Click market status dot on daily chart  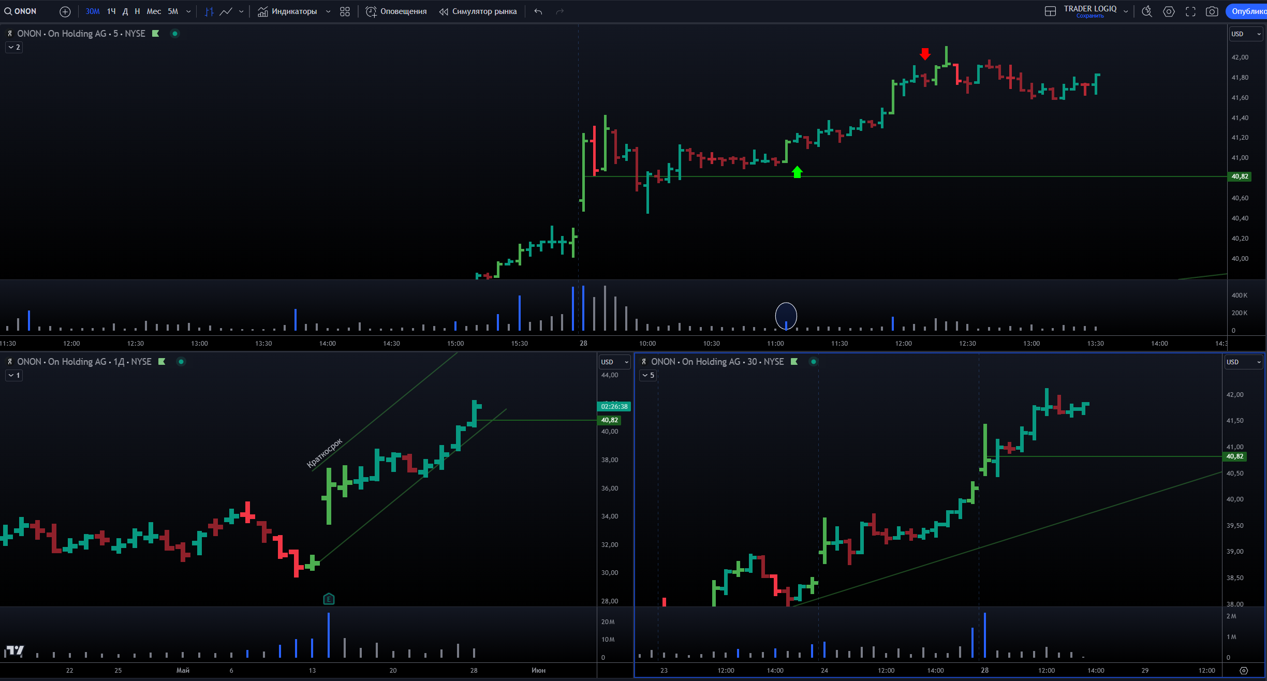click(x=181, y=362)
